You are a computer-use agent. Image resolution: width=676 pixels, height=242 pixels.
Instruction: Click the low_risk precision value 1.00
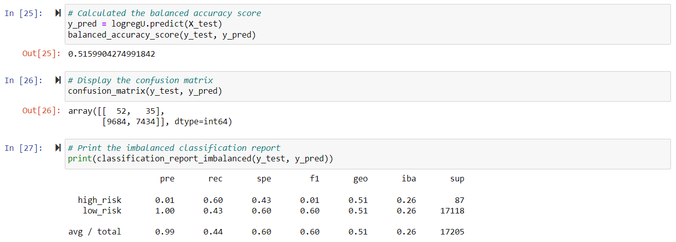pyautogui.click(x=165, y=211)
